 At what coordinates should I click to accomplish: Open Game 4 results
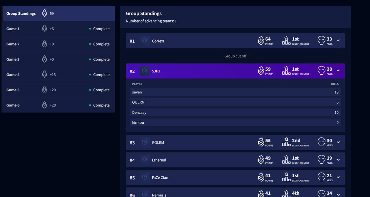(x=58, y=75)
